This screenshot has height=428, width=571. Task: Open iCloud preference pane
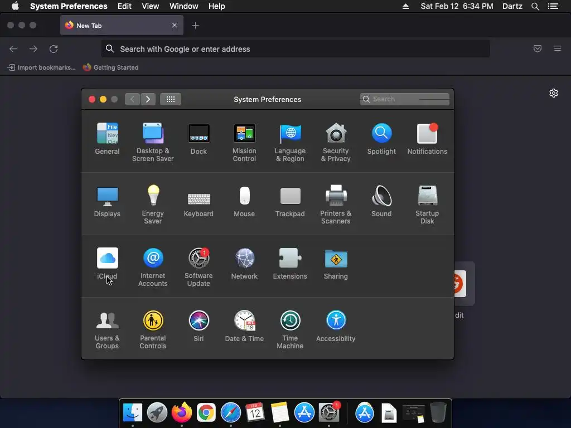click(x=108, y=264)
